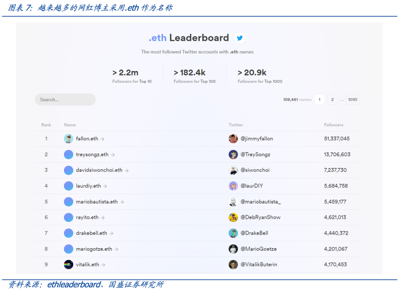Click the @siwonchoi profile picture
Screen dimensions: 404x294
233,170
